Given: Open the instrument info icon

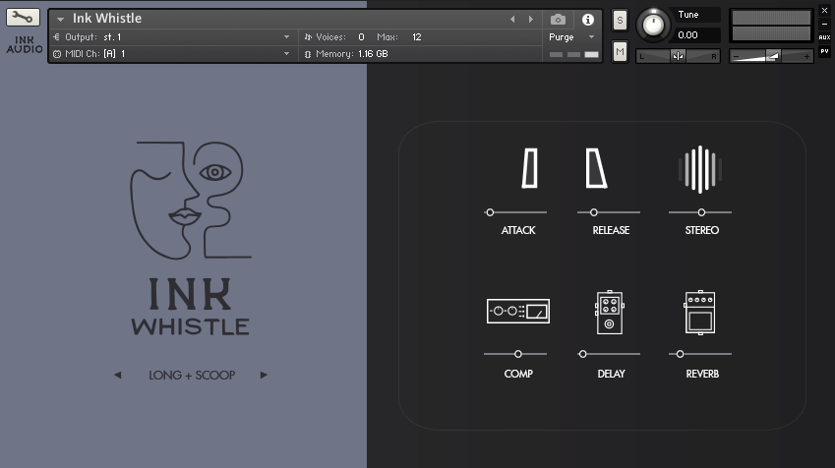Looking at the screenshot, I should [x=588, y=20].
